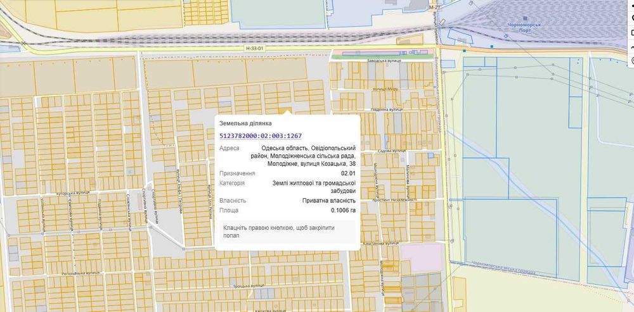Click the 'Призначення' label in popup
634x312 pixels.
point(237,173)
